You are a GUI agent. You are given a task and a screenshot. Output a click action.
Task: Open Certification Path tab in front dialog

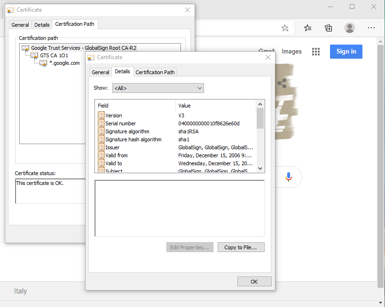pos(155,72)
